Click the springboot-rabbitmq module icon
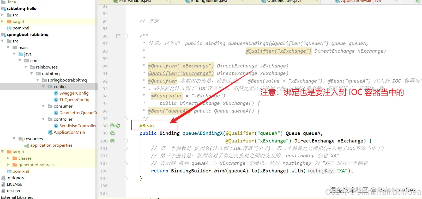This screenshot has height=199, width=422. point(3,35)
